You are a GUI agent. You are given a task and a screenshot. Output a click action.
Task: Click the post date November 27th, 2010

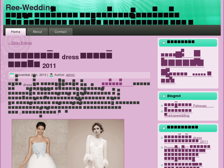click(31, 75)
